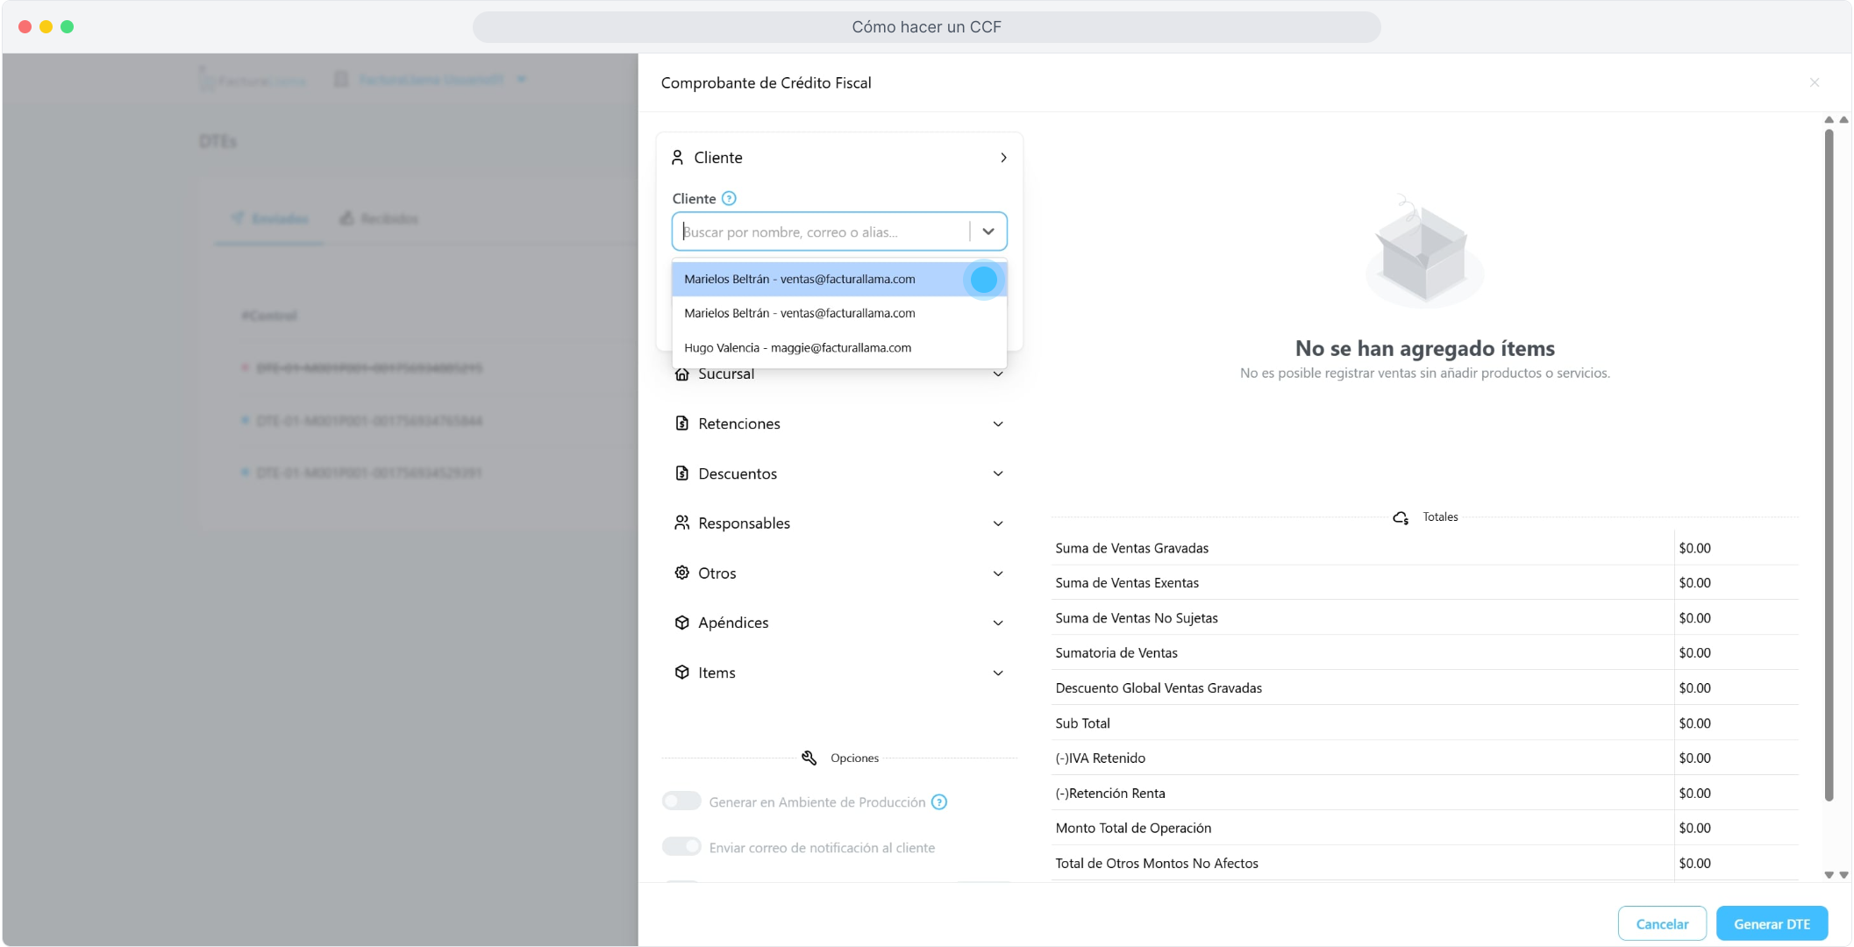1854x947 pixels.
Task: Expand the Sucursal section
Action: [x=997, y=374]
